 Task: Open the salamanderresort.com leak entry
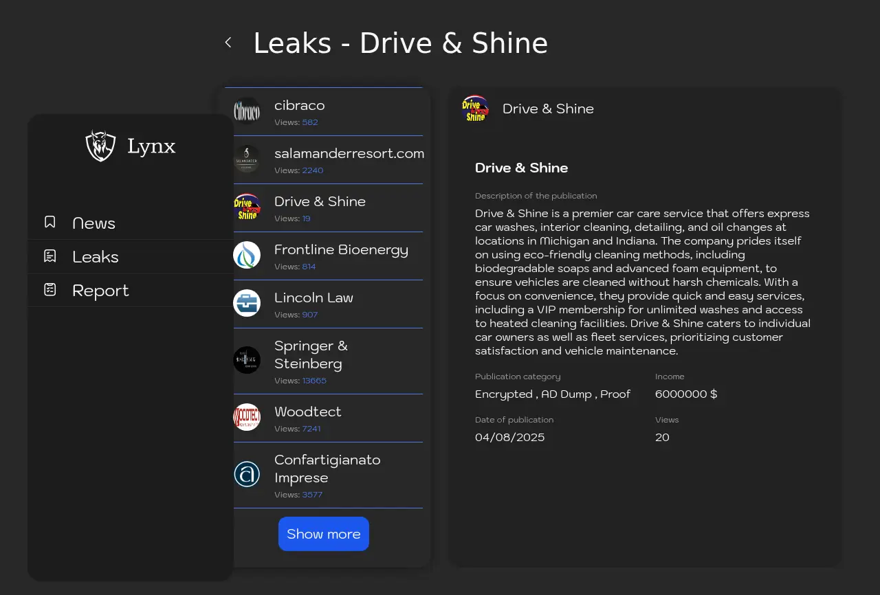[349, 154]
